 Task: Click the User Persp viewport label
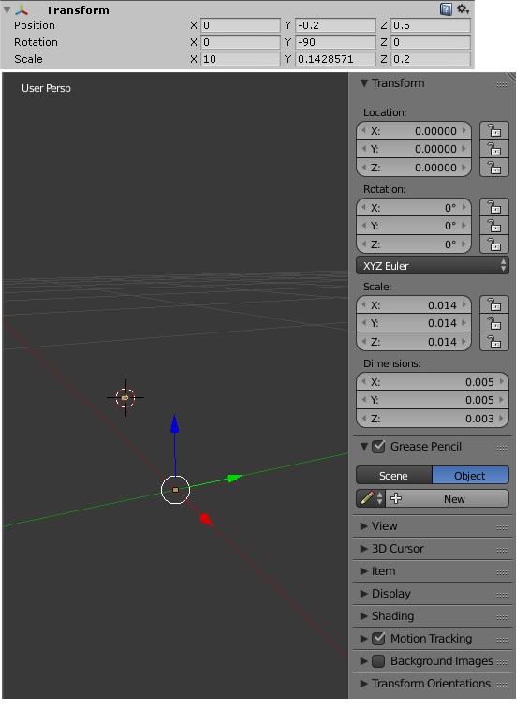pyautogui.click(x=46, y=88)
